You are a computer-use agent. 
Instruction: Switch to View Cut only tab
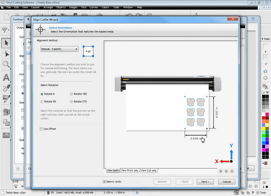[x=149, y=171]
